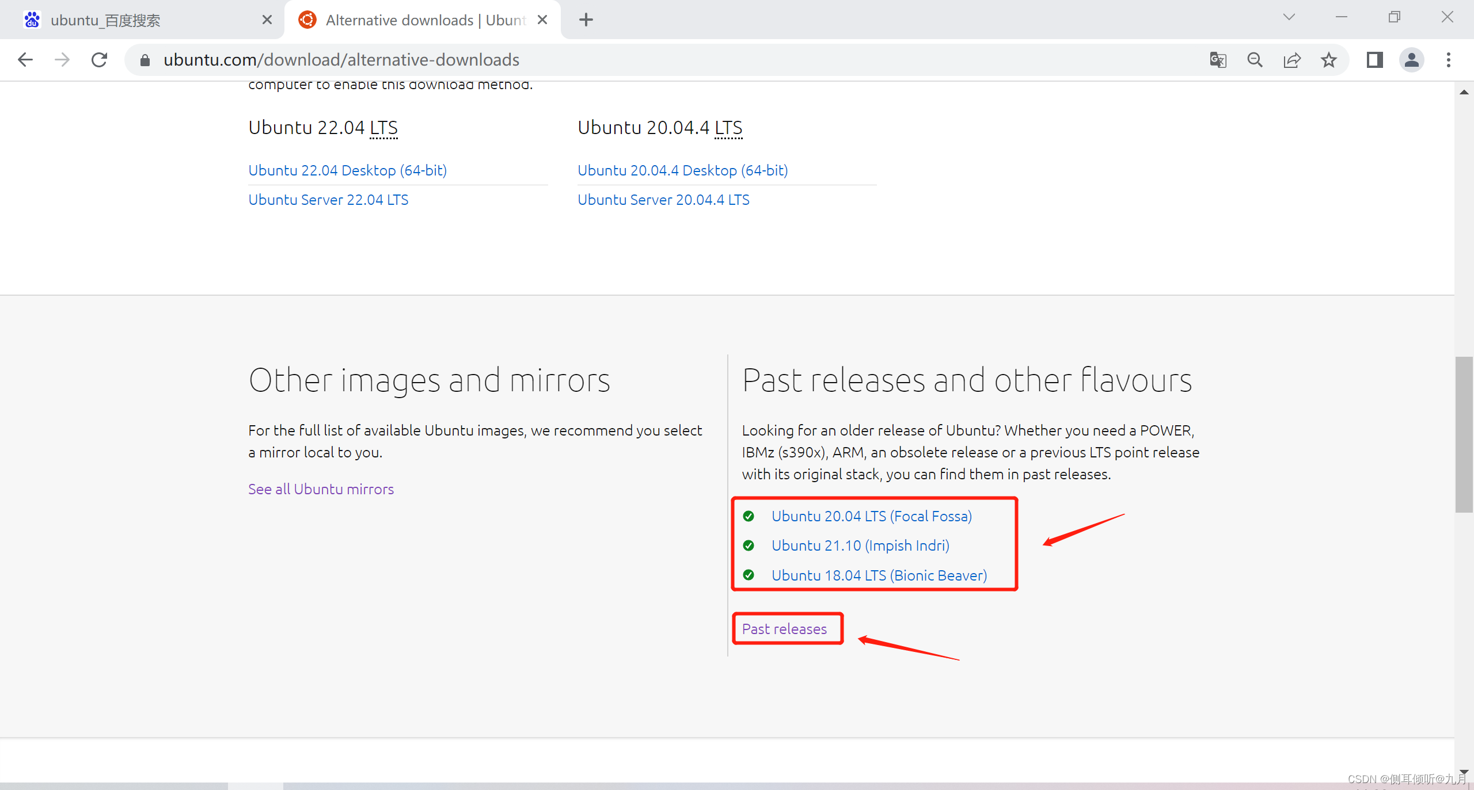Restore down the browser window

point(1394,17)
